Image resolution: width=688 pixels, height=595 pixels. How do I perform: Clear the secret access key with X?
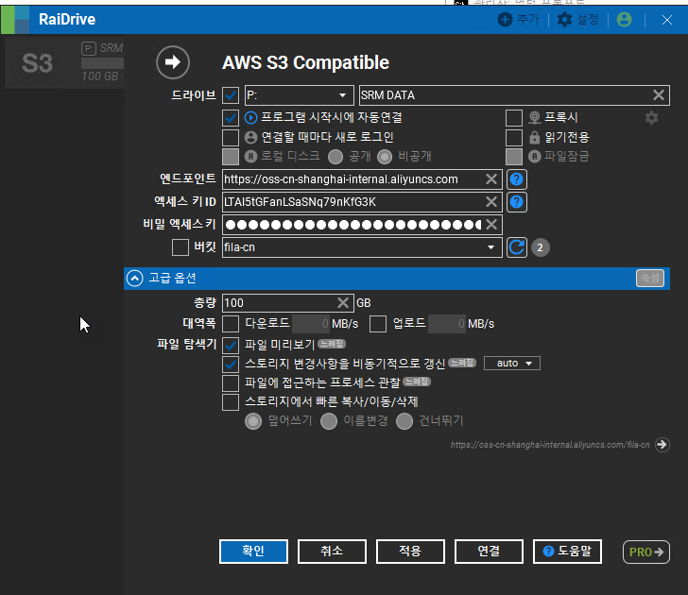coord(491,225)
